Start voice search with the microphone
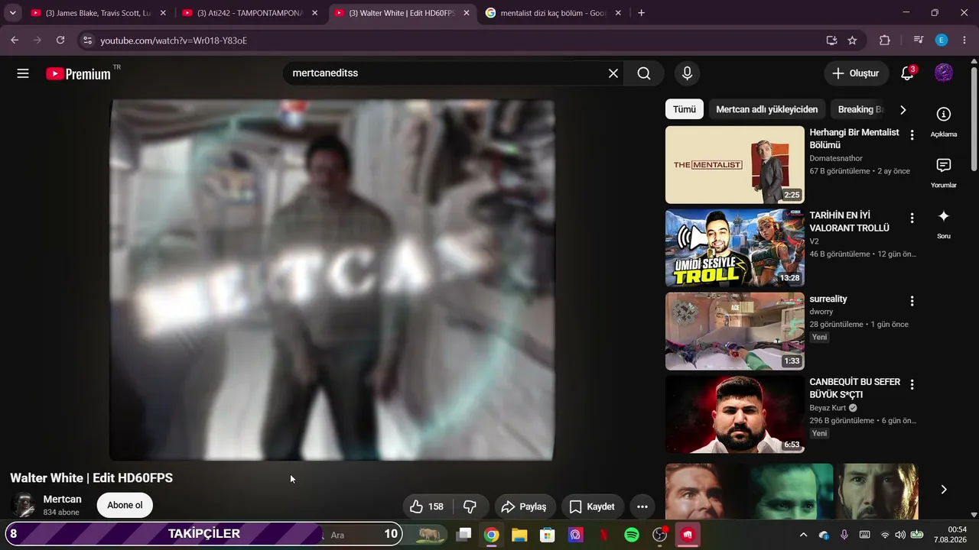Viewport: 979px width, 550px height. click(687, 73)
